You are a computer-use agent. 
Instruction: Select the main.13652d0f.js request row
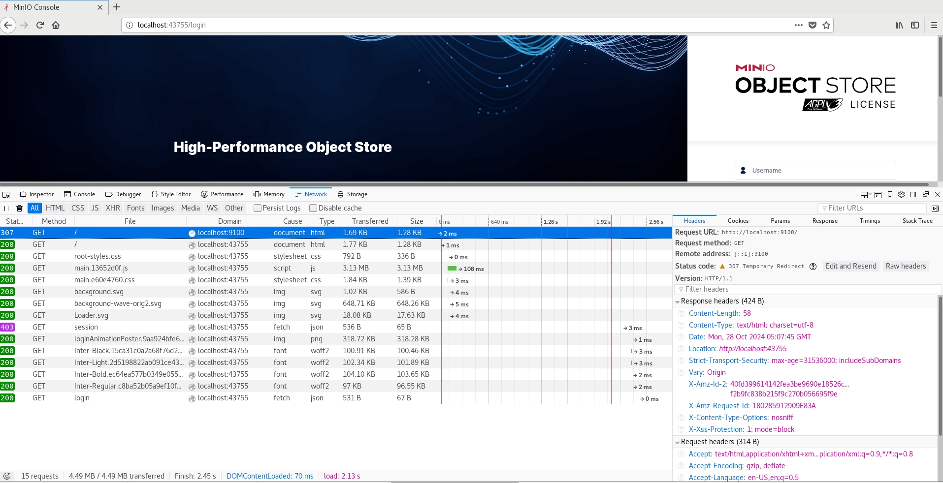click(336, 268)
